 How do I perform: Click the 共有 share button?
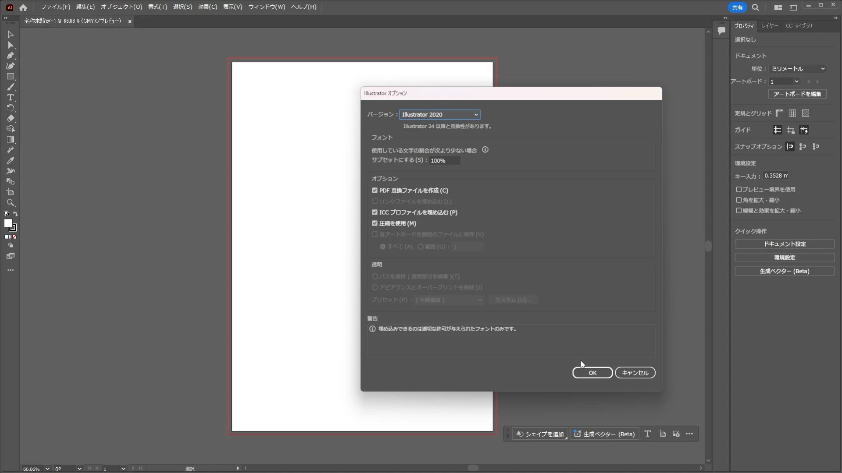(x=737, y=7)
